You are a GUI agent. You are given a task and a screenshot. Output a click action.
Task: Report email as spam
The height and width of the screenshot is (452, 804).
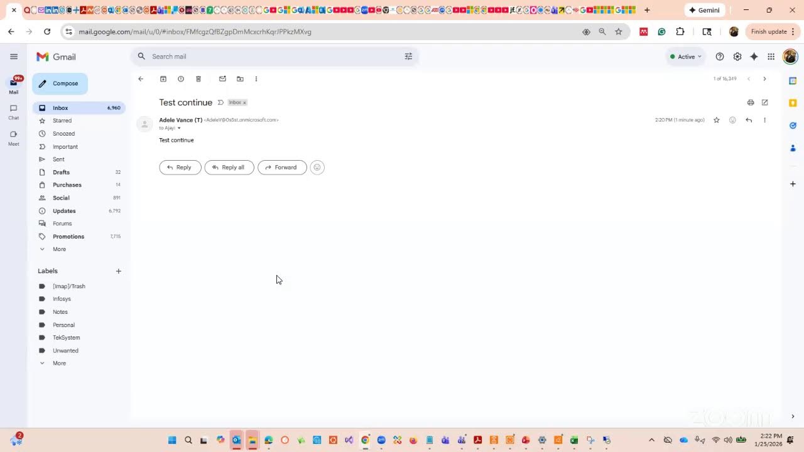click(x=181, y=79)
